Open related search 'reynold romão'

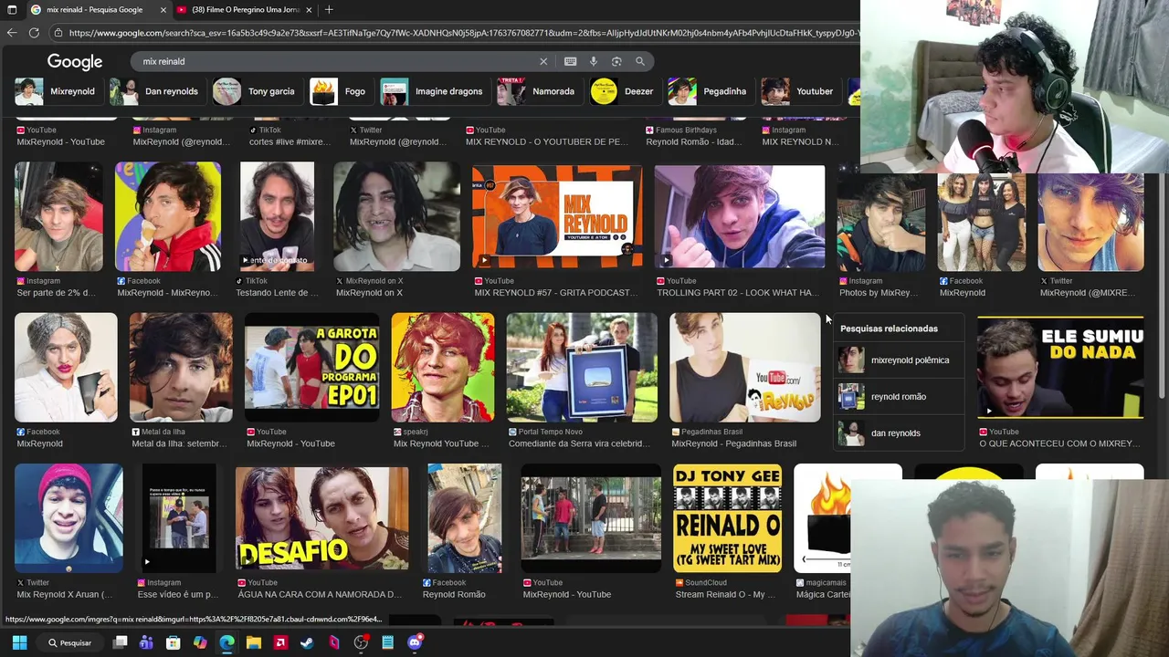coord(899,397)
